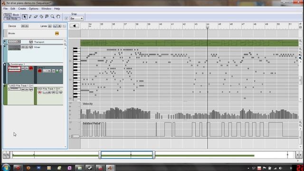Screen dimensions: 304x171
Task: Open Reason from the Windows taskbar
Action: click(110, 168)
